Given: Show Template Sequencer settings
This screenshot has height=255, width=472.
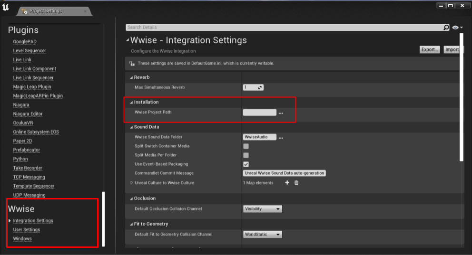Looking at the screenshot, I should pyautogui.click(x=34, y=186).
